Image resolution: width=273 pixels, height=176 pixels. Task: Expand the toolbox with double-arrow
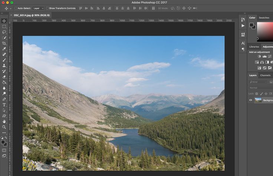pyautogui.click(x=2, y=13)
